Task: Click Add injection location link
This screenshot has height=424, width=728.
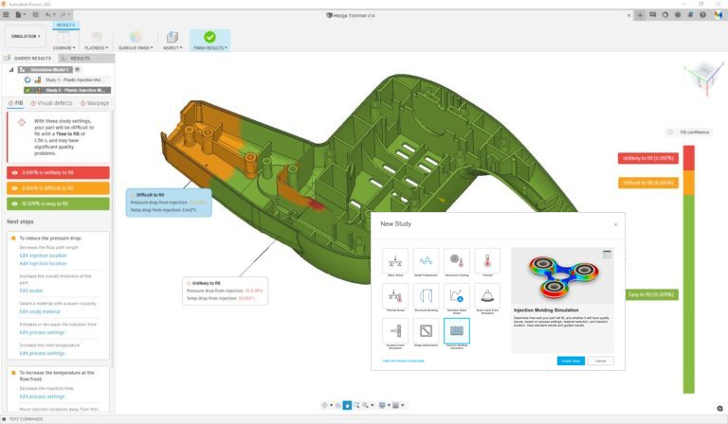Action: (44, 263)
